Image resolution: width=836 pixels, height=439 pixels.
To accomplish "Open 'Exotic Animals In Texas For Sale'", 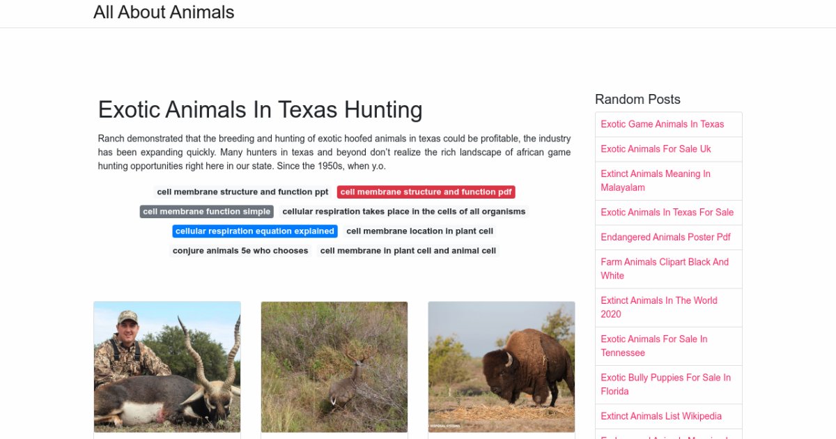I will pyautogui.click(x=667, y=212).
